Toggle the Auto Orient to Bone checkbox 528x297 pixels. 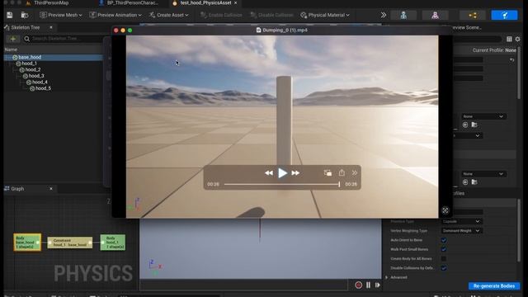tap(444, 240)
